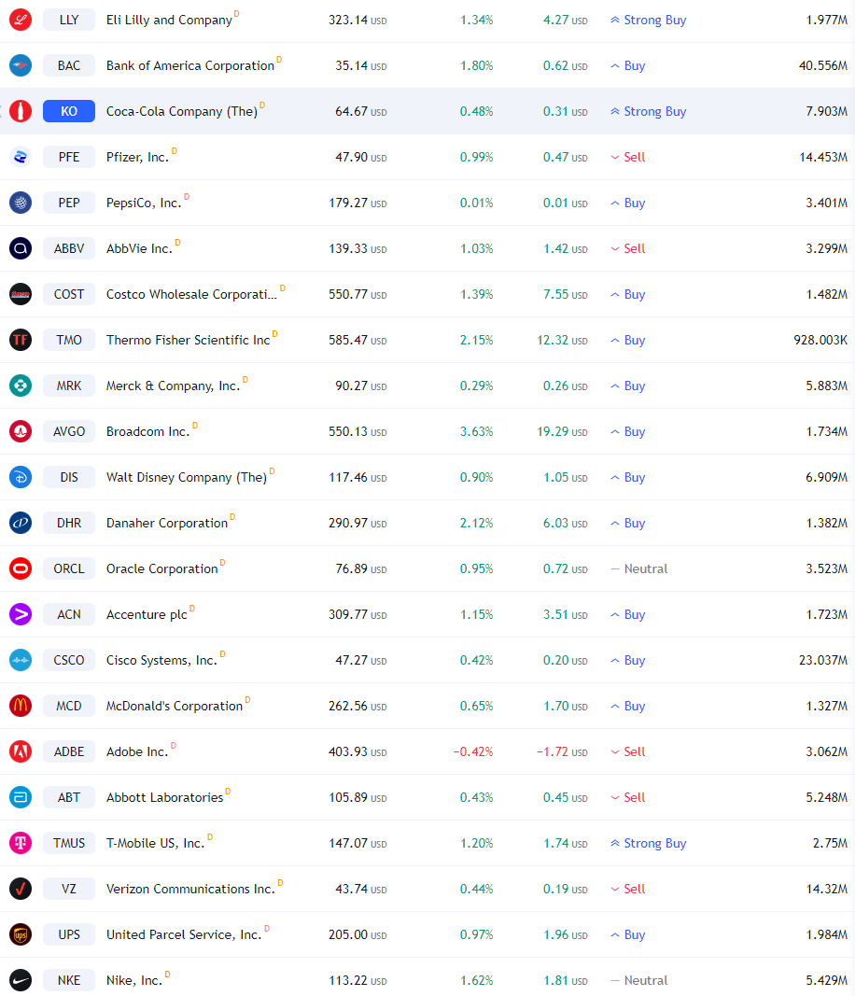
Task: Open Thermo Fisher Scientific Inc link
Action: 188,341
